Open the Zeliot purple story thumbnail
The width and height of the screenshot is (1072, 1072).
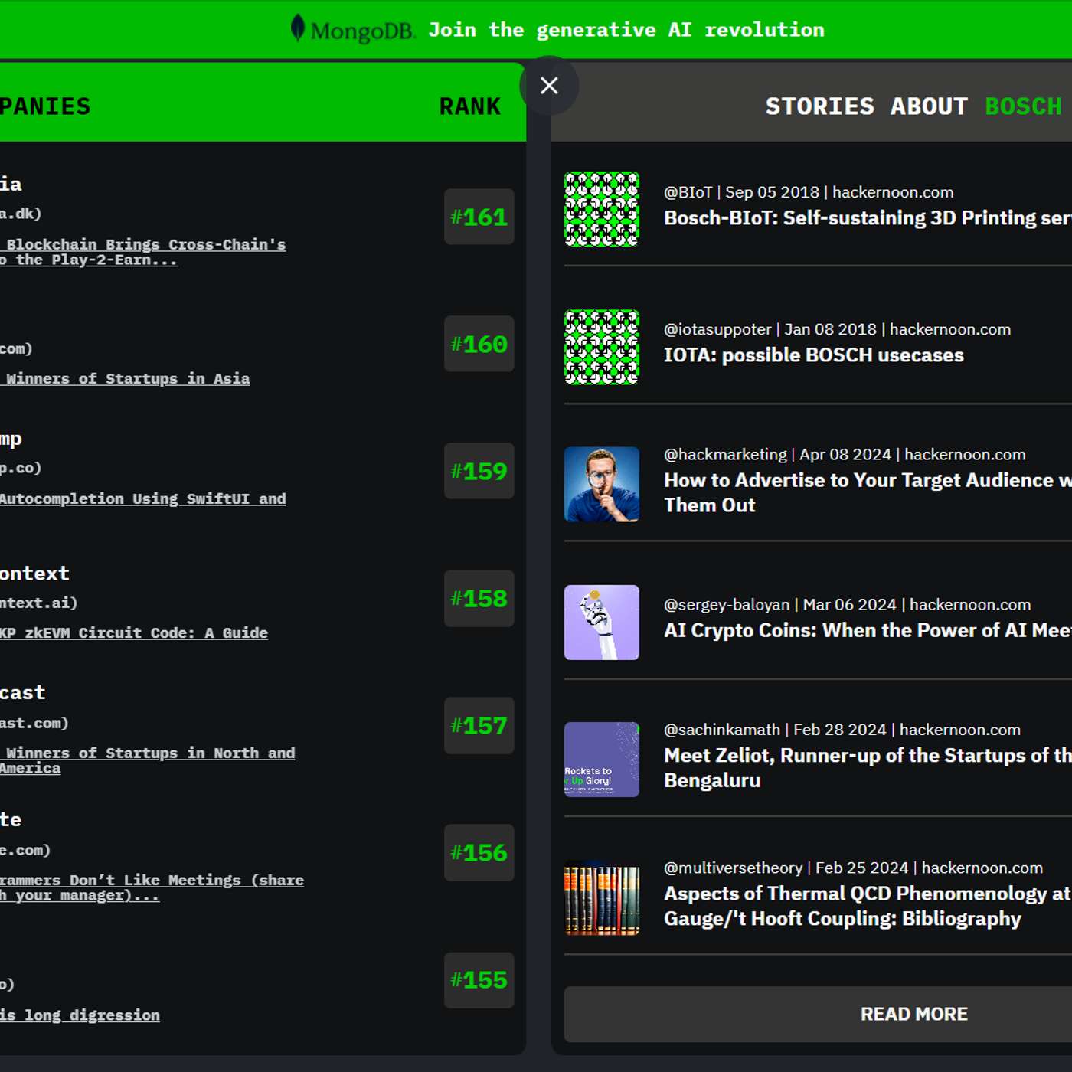(x=601, y=760)
